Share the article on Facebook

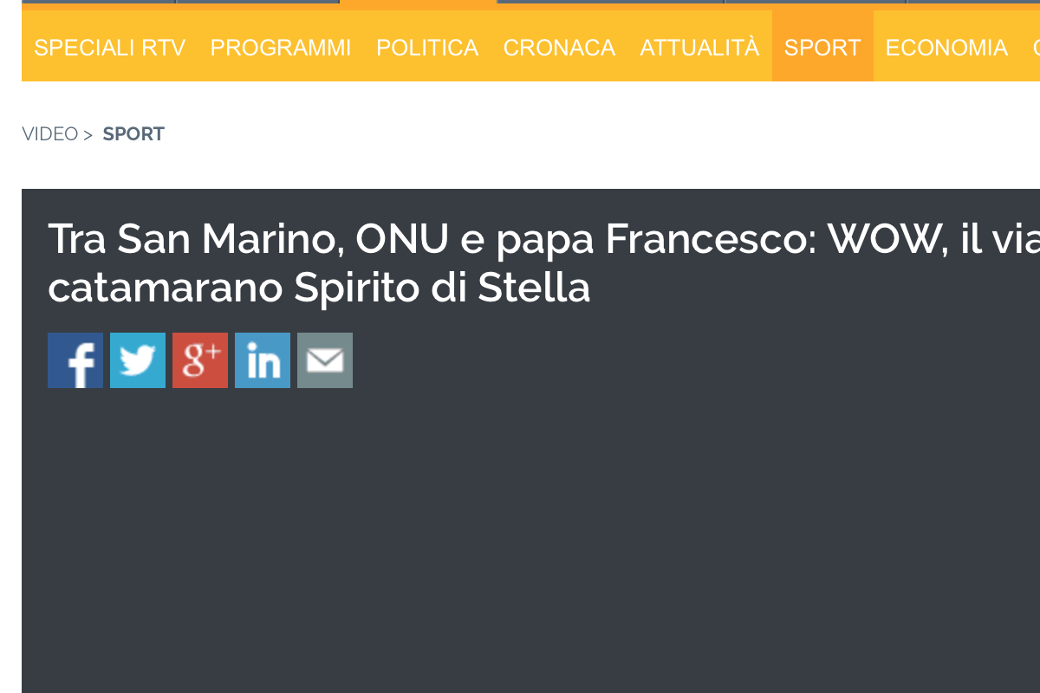click(75, 360)
